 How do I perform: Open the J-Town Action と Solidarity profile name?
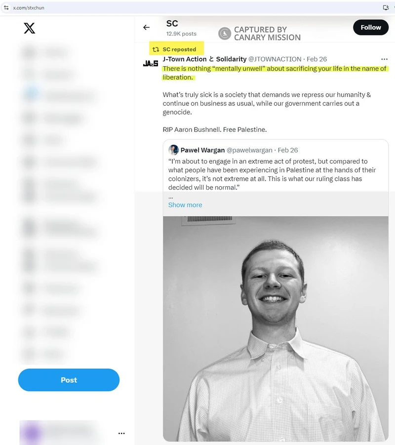click(204, 59)
